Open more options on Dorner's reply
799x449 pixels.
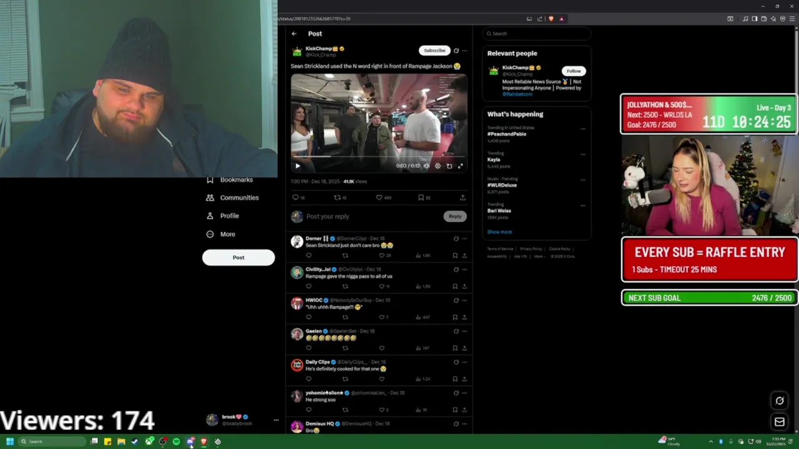coord(464,239)
